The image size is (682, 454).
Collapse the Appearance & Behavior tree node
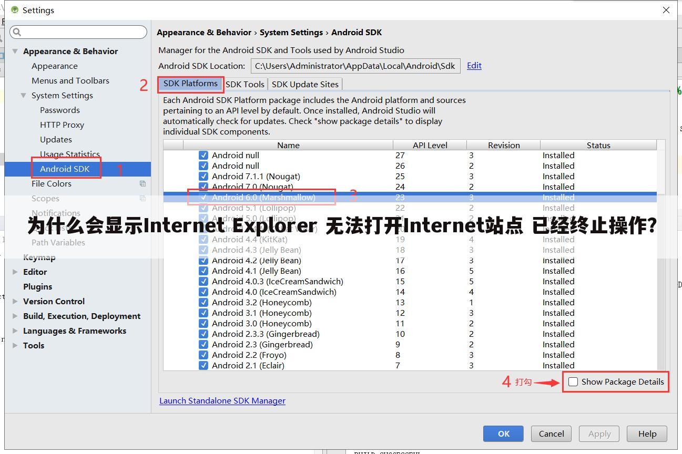click(x=15, y=51)
